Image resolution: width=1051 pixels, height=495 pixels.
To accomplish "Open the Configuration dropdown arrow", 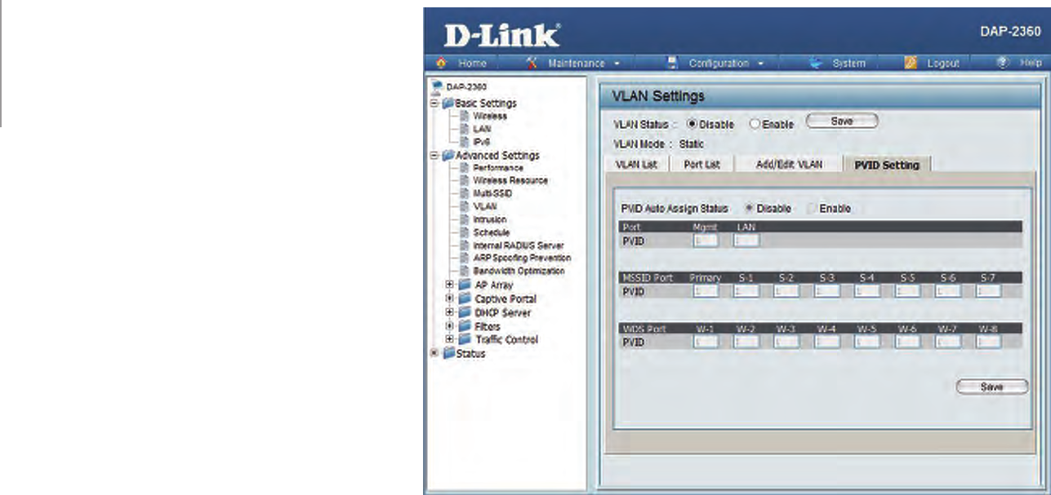I will 761,64.
